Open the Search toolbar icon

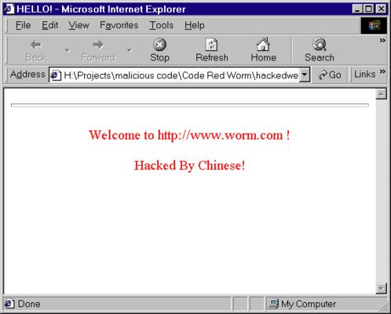coord(320,44)
